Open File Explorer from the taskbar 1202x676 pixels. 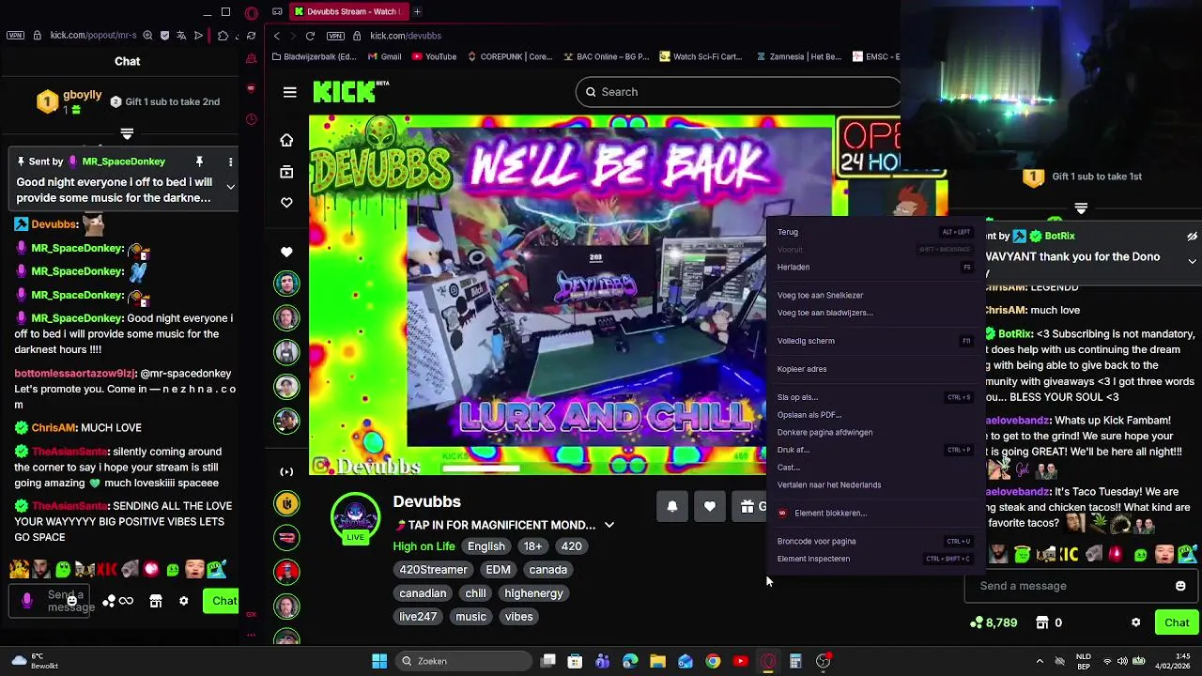pyautogui.click(x=657, y=661)
